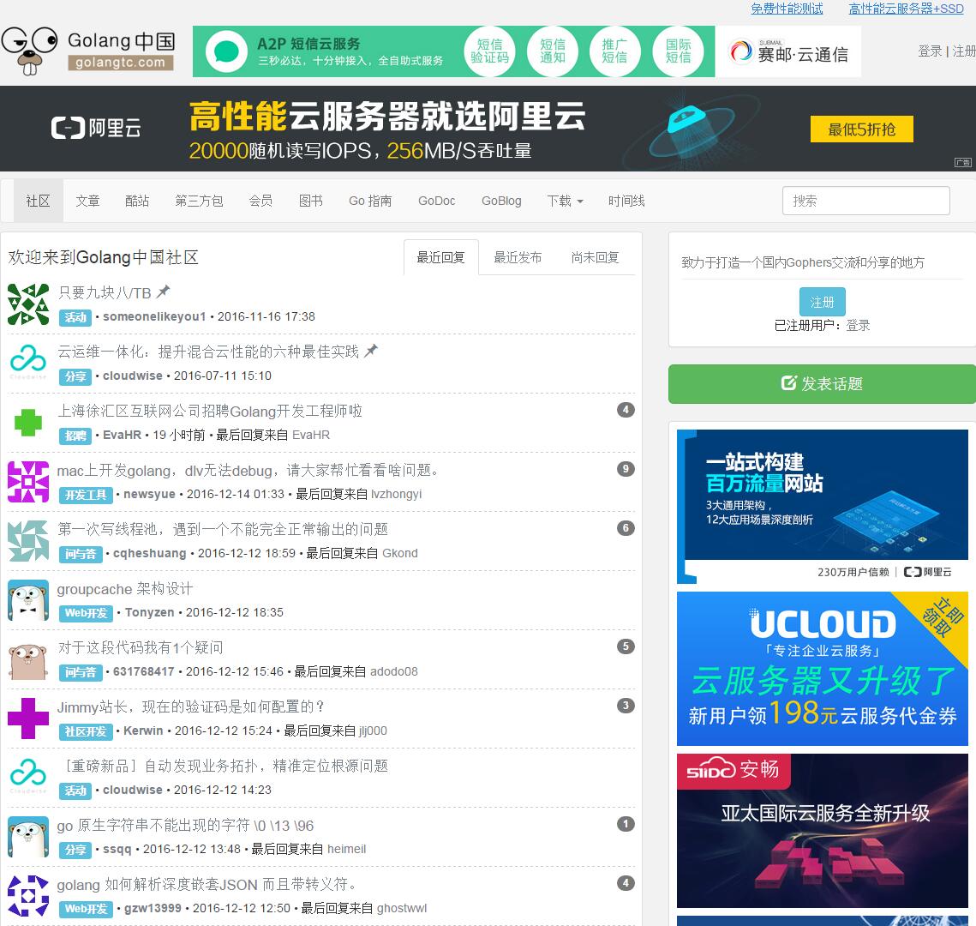Open topic 只要九块八/TB

105,292
